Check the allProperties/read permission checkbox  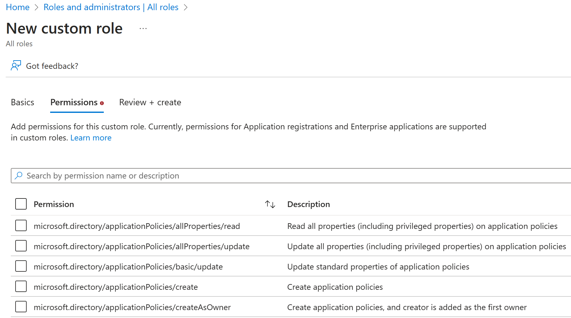pyautogui.click(x=21, y=226)
